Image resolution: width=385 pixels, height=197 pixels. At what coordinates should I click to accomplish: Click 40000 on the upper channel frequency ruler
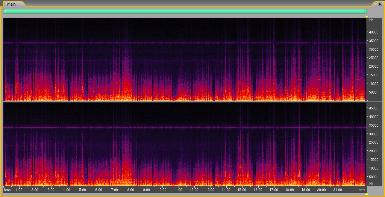[x=373, y=32]
